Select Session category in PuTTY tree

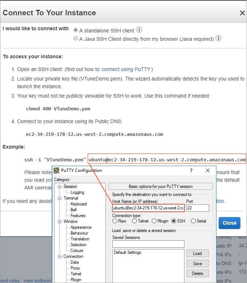(x=70, y=186)
